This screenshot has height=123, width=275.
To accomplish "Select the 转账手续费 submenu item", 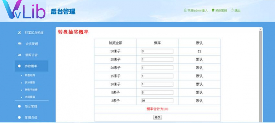I will coord(31,90).
